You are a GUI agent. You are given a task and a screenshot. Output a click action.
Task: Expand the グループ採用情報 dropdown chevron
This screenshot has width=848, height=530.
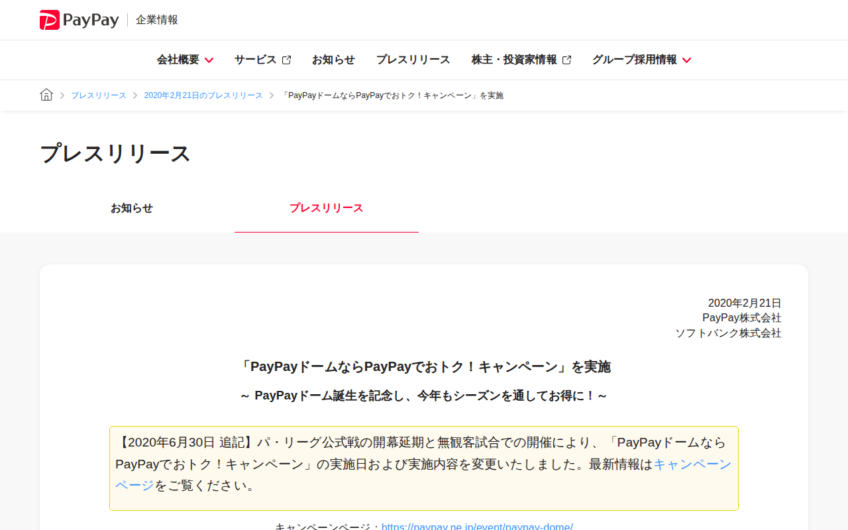pyautogui.click(x=686, y=60)
